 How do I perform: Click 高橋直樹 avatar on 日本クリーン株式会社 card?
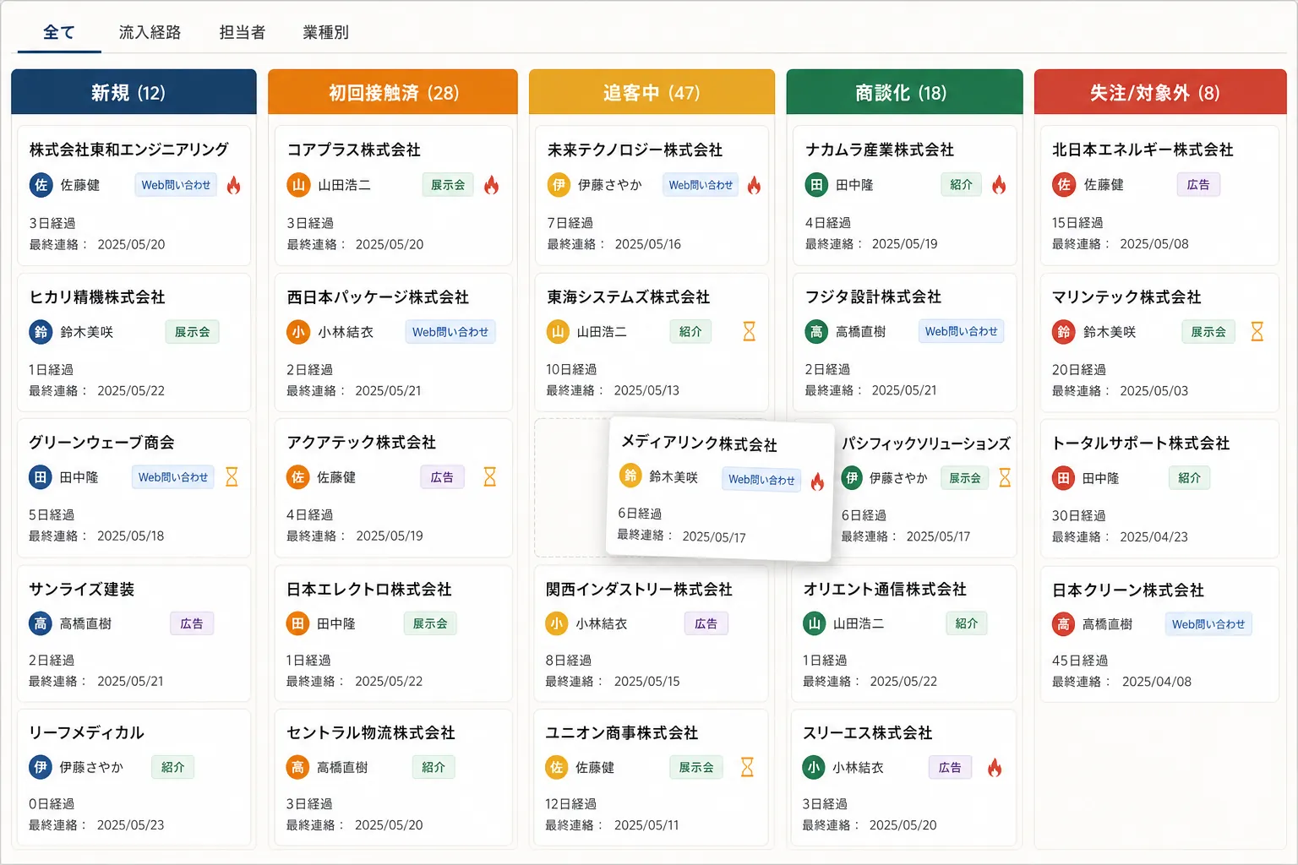1063,624
